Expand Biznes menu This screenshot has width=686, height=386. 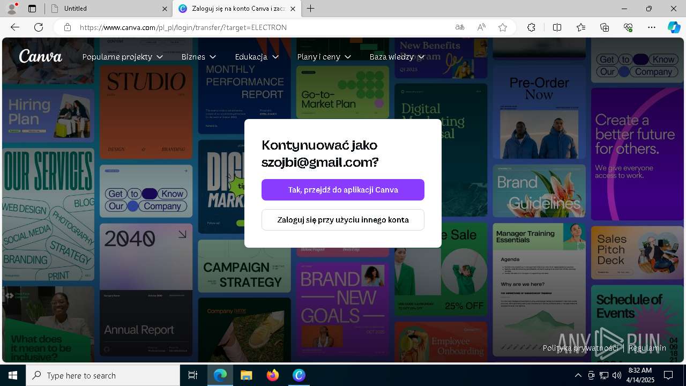coord(198,57)
